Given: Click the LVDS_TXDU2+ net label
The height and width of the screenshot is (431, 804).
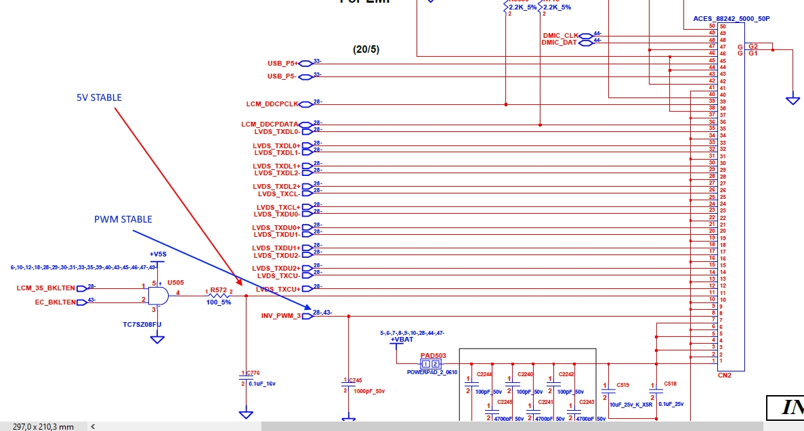Looking at the screenshot, I should point(276,269).
